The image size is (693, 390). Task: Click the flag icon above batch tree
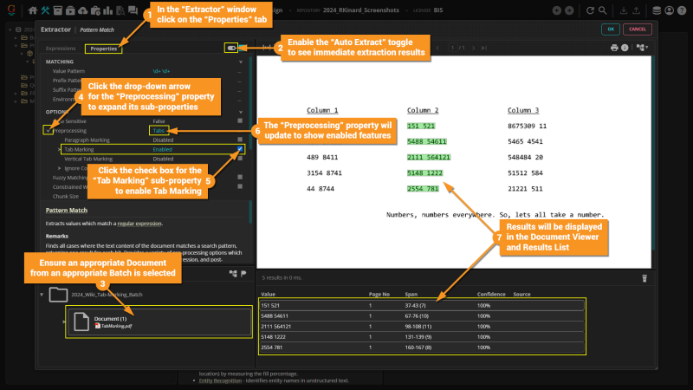click(243, 274)
